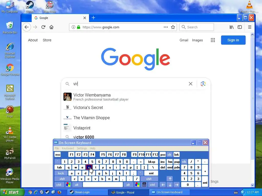Toggle right shft key on keyboard

(149, 179)
